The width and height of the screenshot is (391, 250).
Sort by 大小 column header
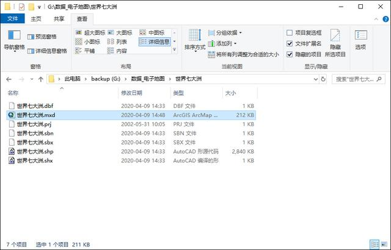click(240, 93)
